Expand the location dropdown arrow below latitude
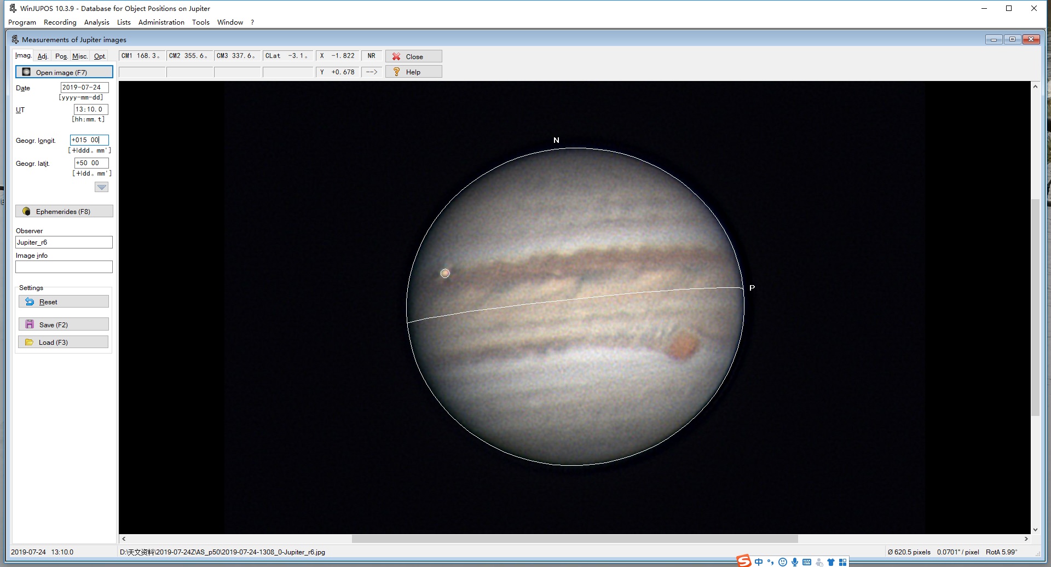This screenshot has width=1051, height=567. pos(102,187)
